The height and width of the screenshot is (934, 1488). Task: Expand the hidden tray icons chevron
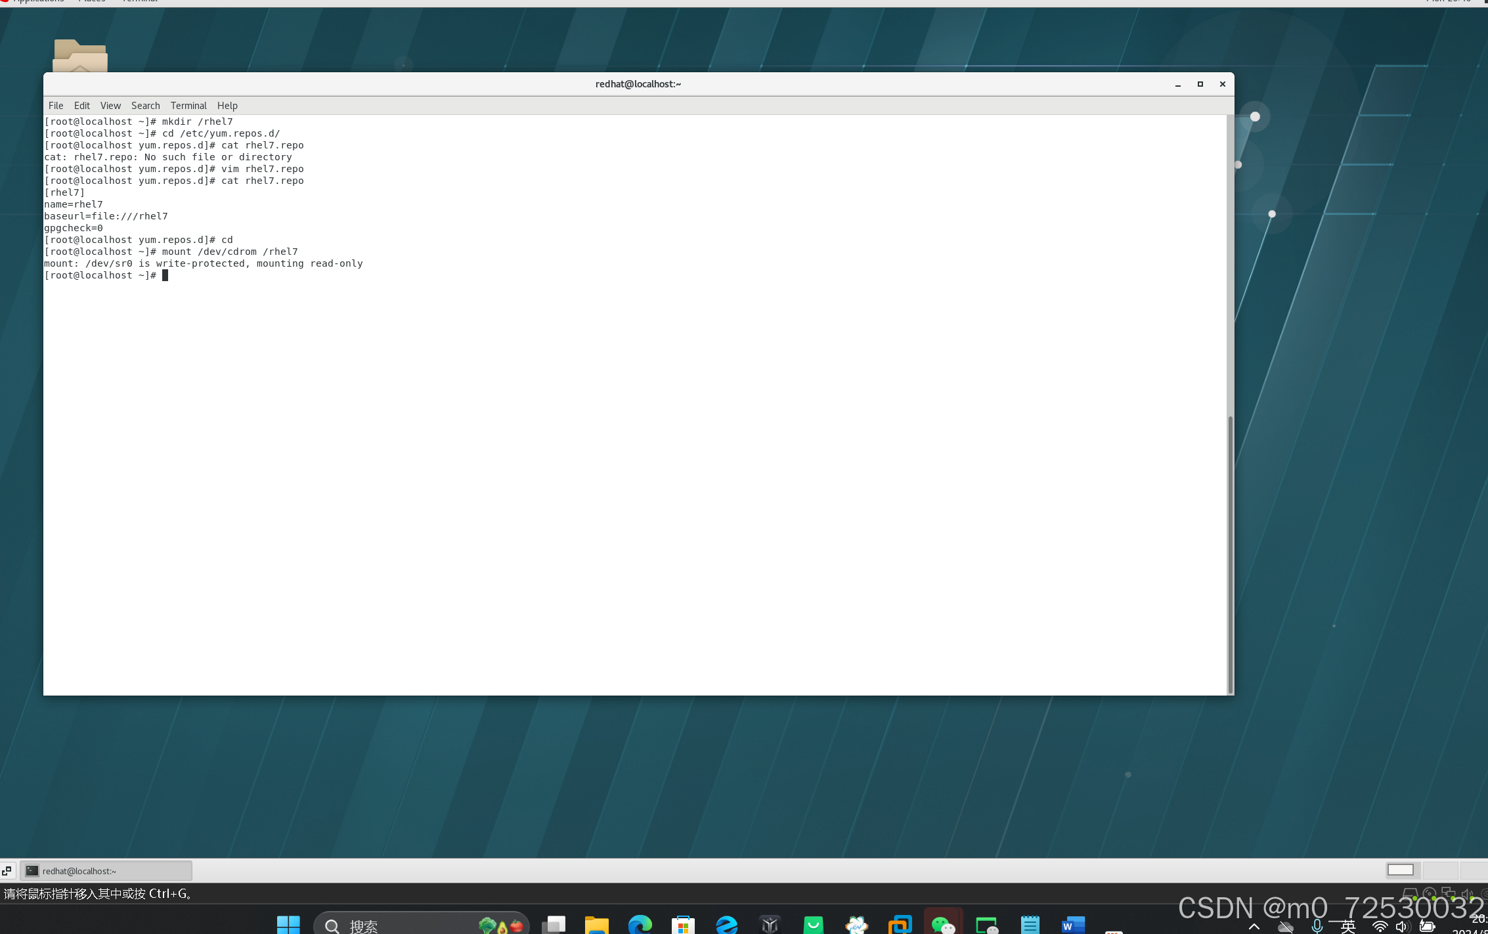click(x=1254, y=926)
